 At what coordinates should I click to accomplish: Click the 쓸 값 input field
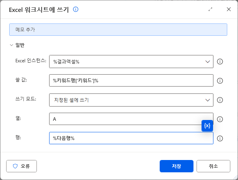tap(131, 80)
